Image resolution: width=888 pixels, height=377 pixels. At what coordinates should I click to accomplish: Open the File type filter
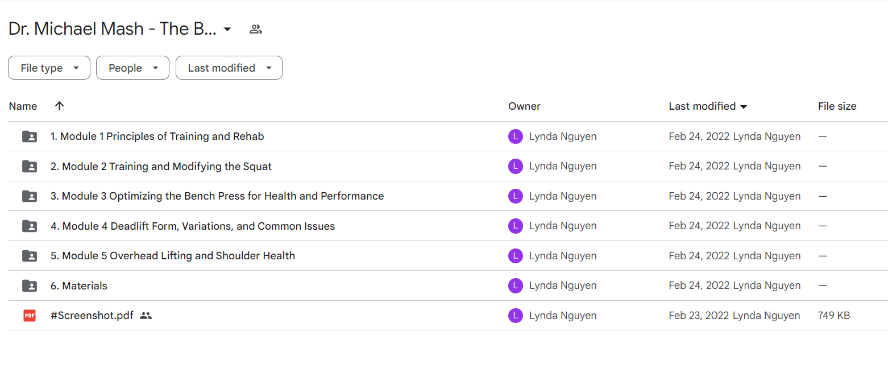[x=49, y=68]
